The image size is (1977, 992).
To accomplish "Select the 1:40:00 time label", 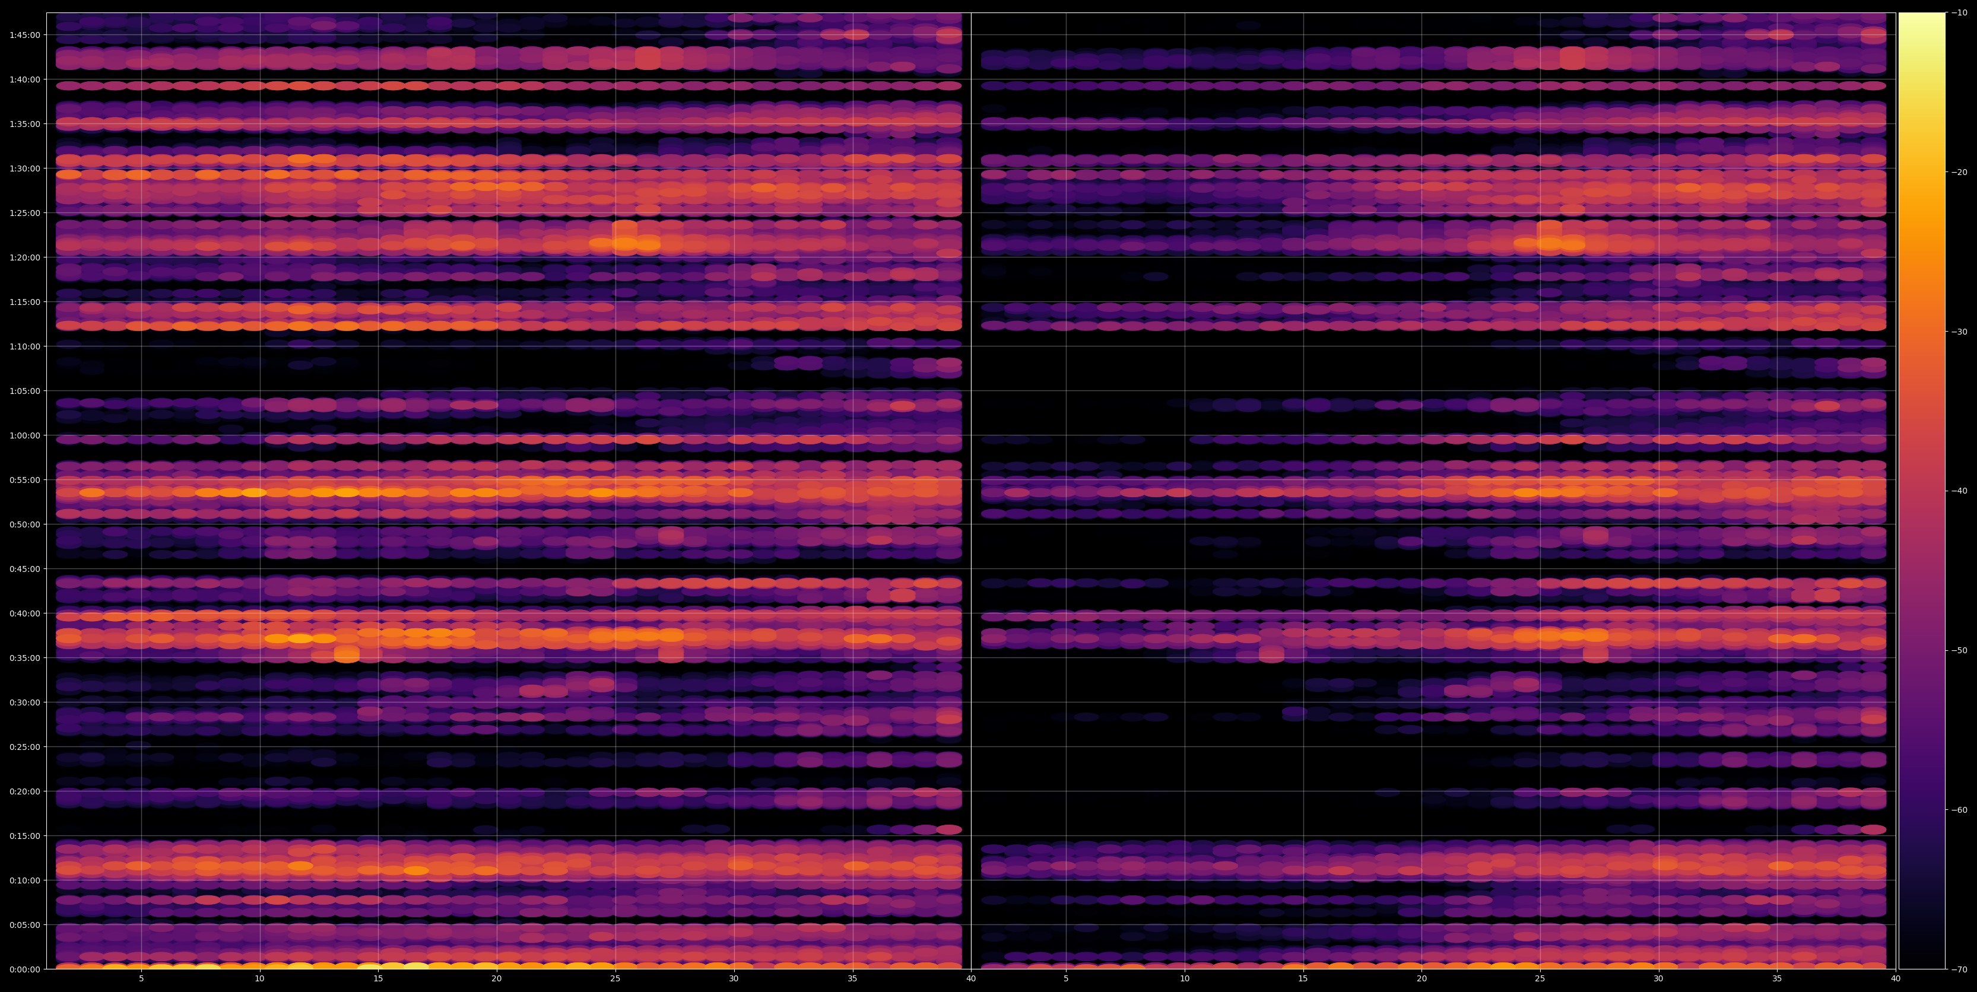I will (x=26, y=79).
